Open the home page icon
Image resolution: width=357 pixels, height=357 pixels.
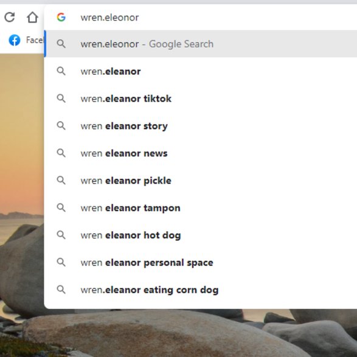(x=32, y=17)
